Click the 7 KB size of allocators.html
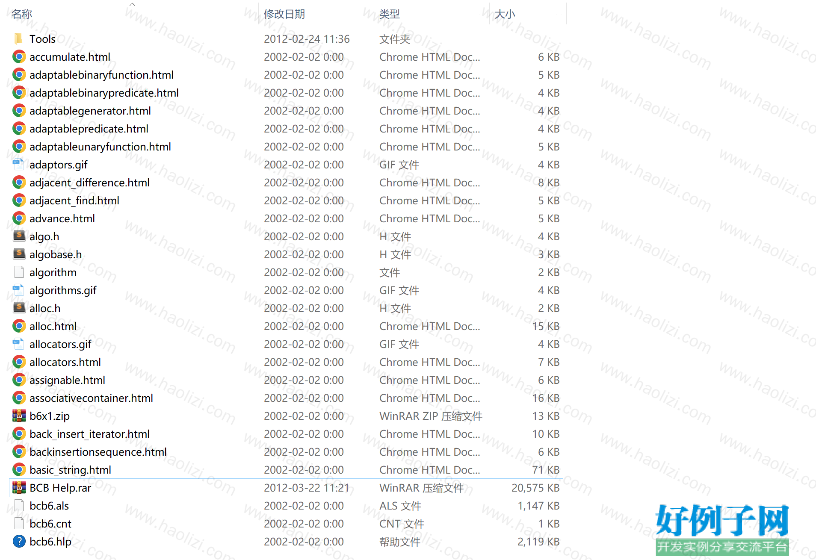The height and width of the screenshot is (560, 816). (549, 362)
